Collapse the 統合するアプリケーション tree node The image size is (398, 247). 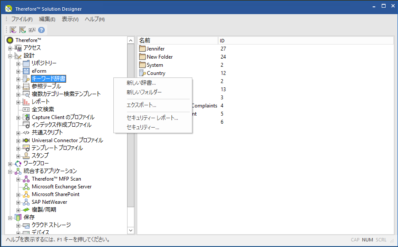tap(10, 172)
